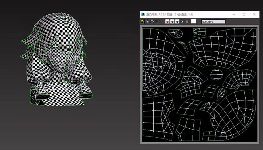263x150 pixels.
Task: Click the Clone Rendered Frame Window icon
Action: [x=147, y=21]
